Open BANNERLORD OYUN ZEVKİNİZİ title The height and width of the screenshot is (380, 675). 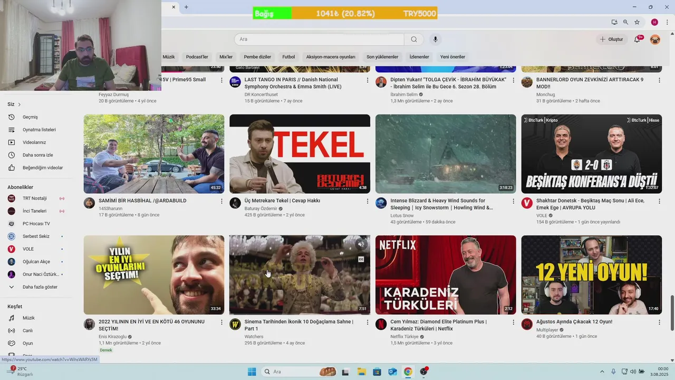click(x=590, y=83)
